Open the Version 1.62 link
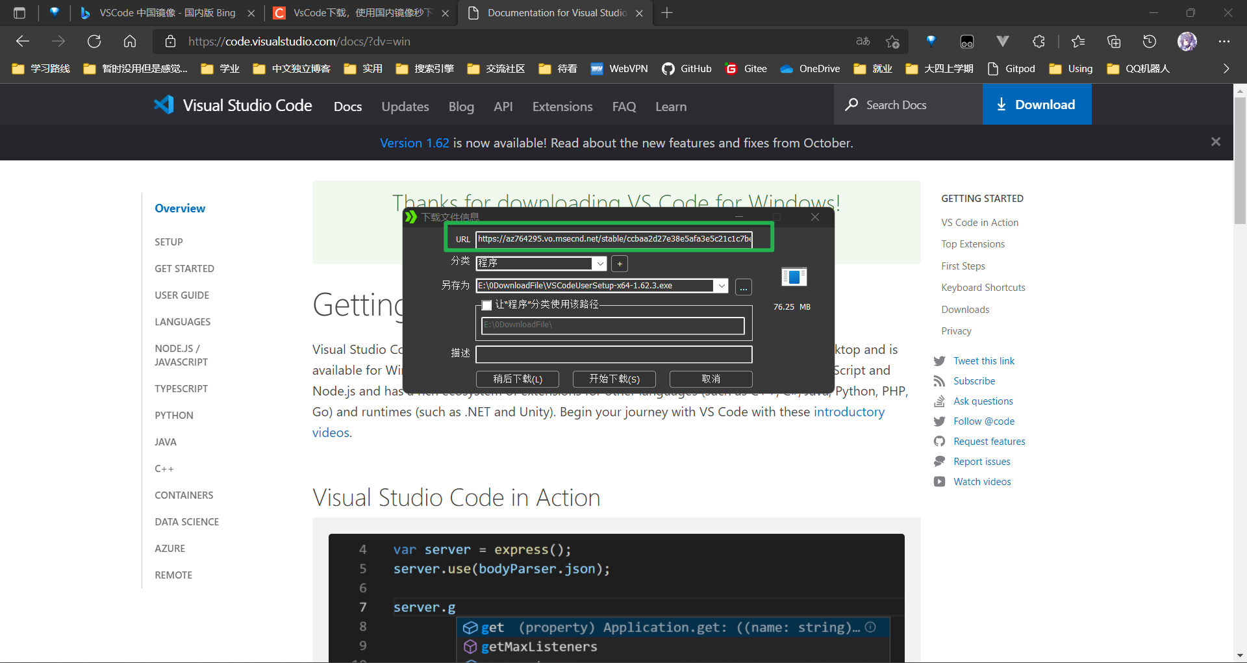Screen dimensions: 1247x663 pyautogui.click(x=414, y=143)
